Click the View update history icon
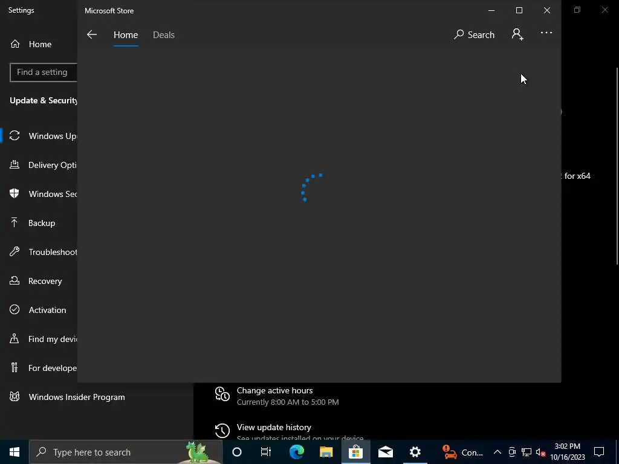This screenshot has width=619, height=464. click(222, 430)
